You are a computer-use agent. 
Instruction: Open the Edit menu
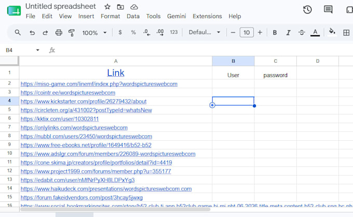coord(47,16)
